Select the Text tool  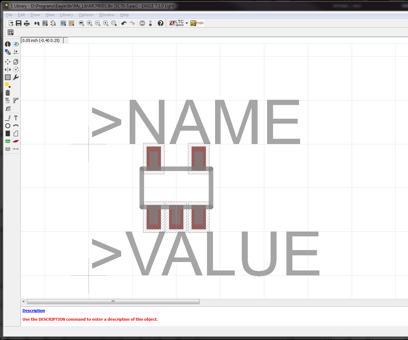tap(15, 118)
